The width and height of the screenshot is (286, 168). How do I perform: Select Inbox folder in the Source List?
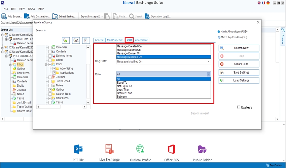20,64
